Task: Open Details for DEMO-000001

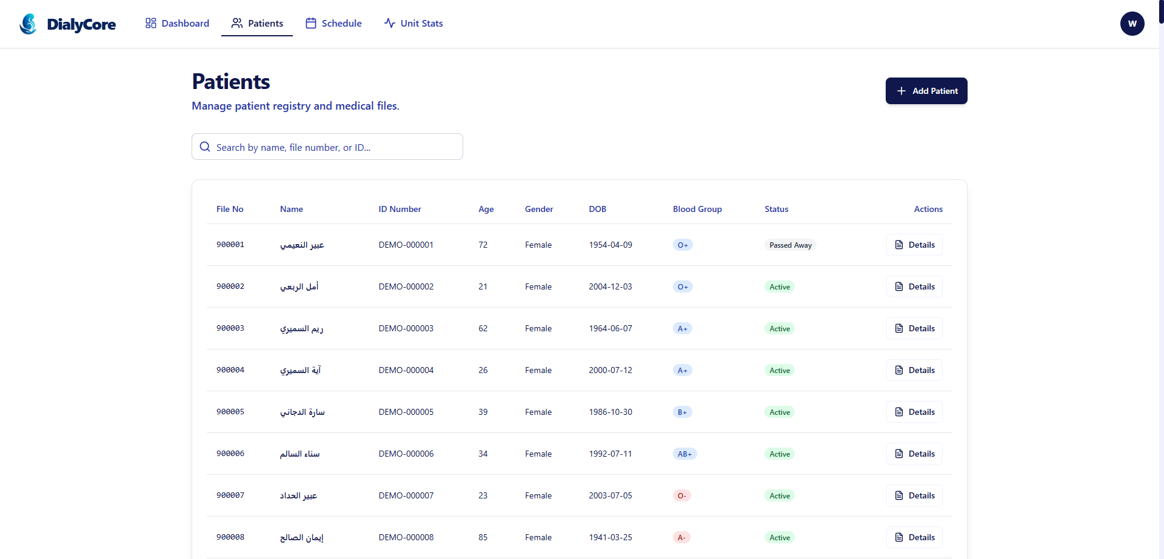Action: coord(914,245)
